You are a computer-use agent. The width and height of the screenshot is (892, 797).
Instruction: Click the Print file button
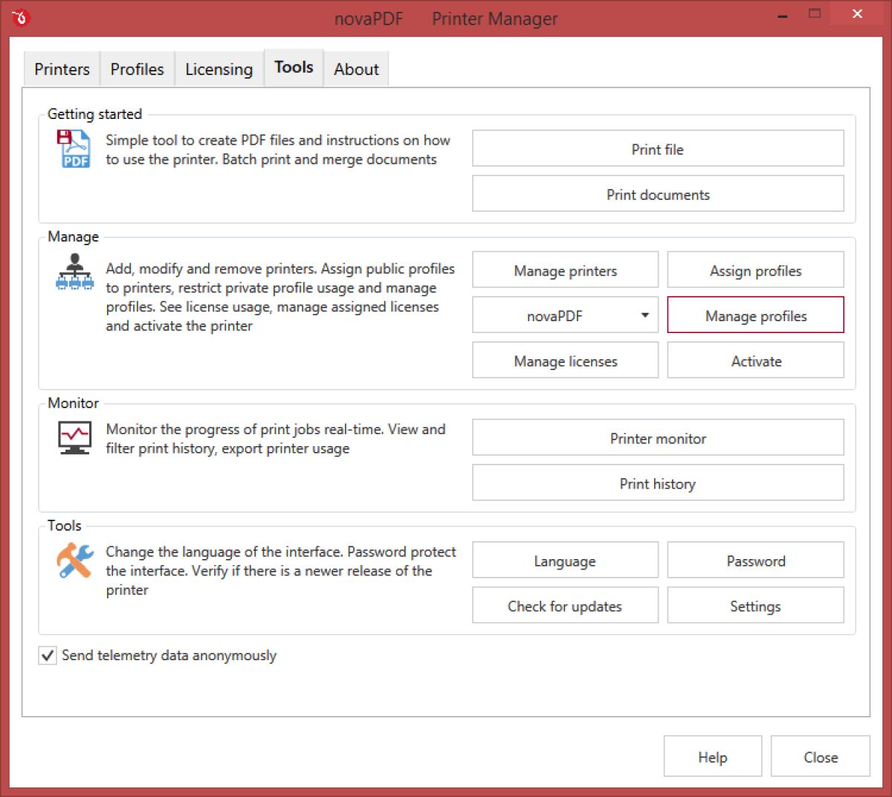click(x=657, y=149)
